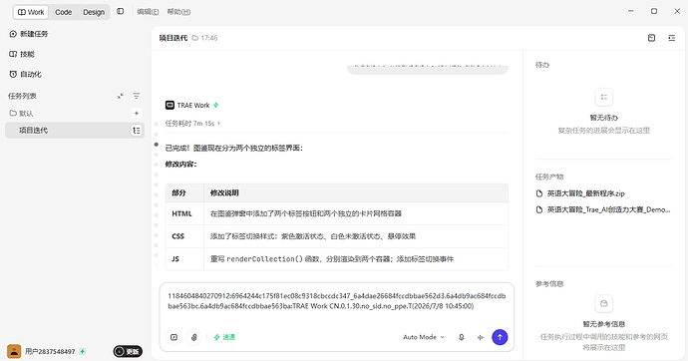Switch to the Code tab
Image resolution: width=688 pixels, height=361 pixels.
(63, 12)
